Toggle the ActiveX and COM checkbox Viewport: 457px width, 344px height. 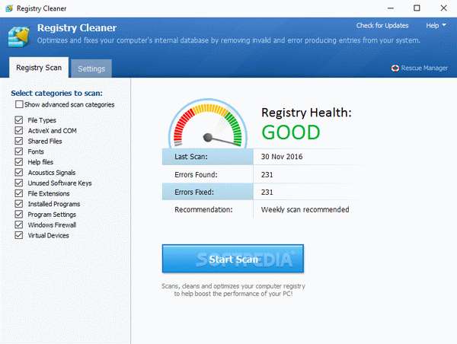coord(19,131)
